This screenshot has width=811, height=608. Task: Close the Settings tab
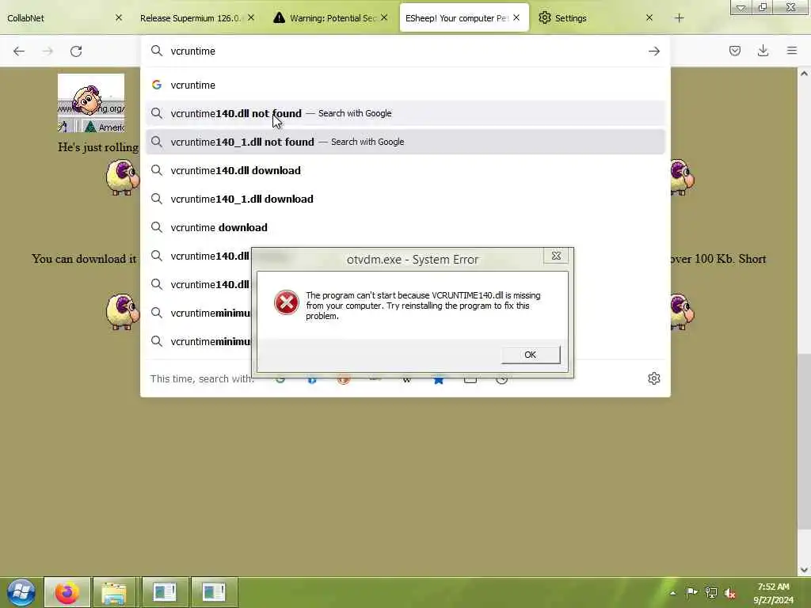click(x=649, y=17)
